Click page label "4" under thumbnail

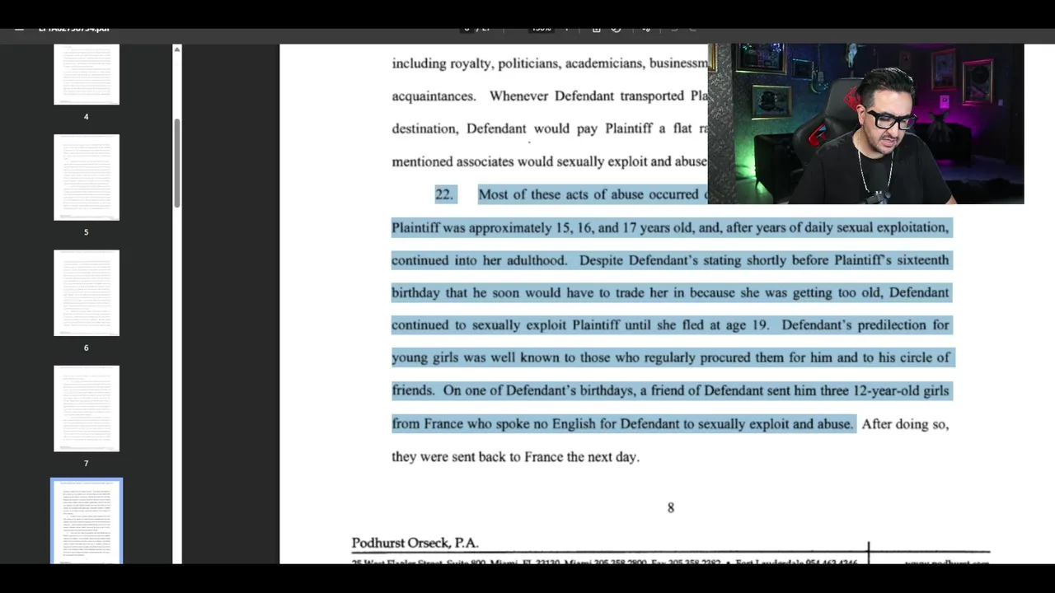[86, 117]
